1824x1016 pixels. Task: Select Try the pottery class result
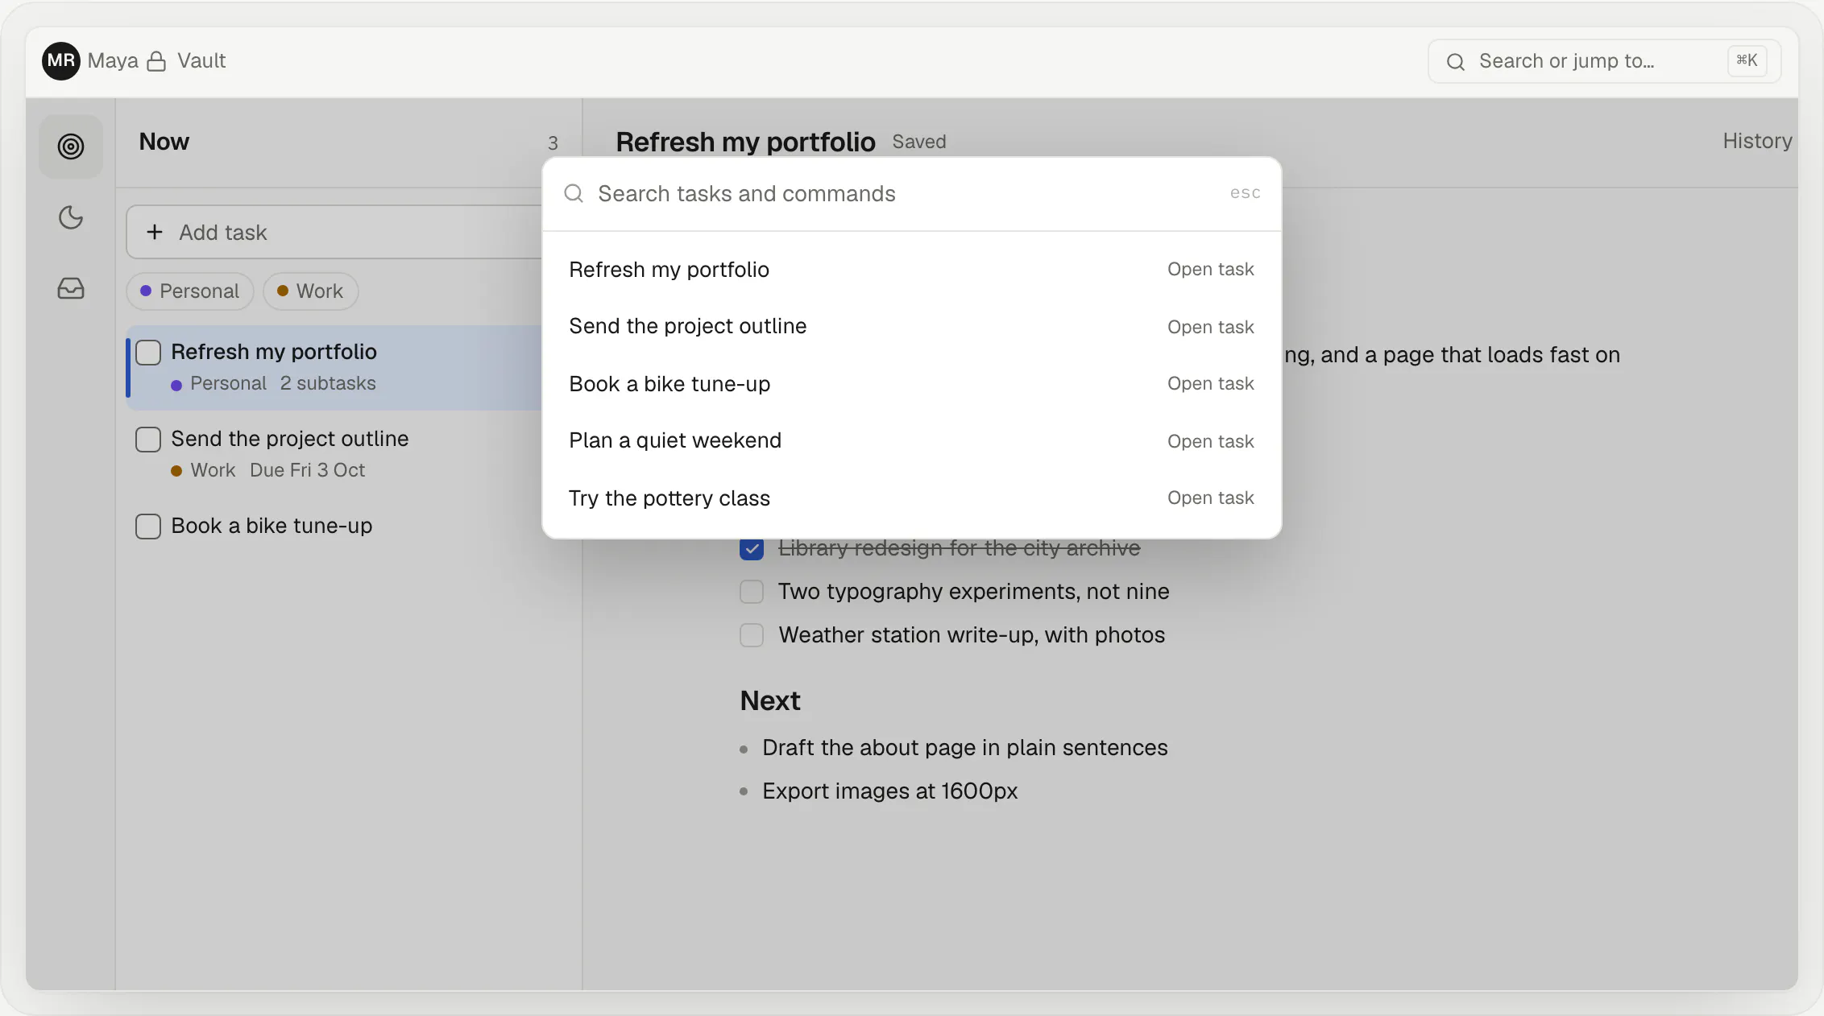[911, 498]
